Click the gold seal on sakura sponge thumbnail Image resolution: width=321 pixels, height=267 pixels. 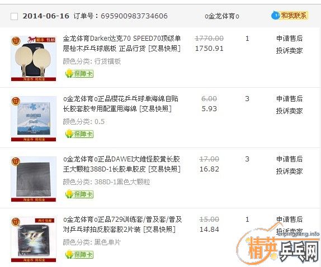coord(16,101)
